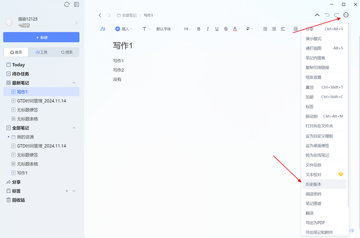360x238 pixels.
Task: Open the AI assistant toolbar icon
Action: click(x=103, y=29)
